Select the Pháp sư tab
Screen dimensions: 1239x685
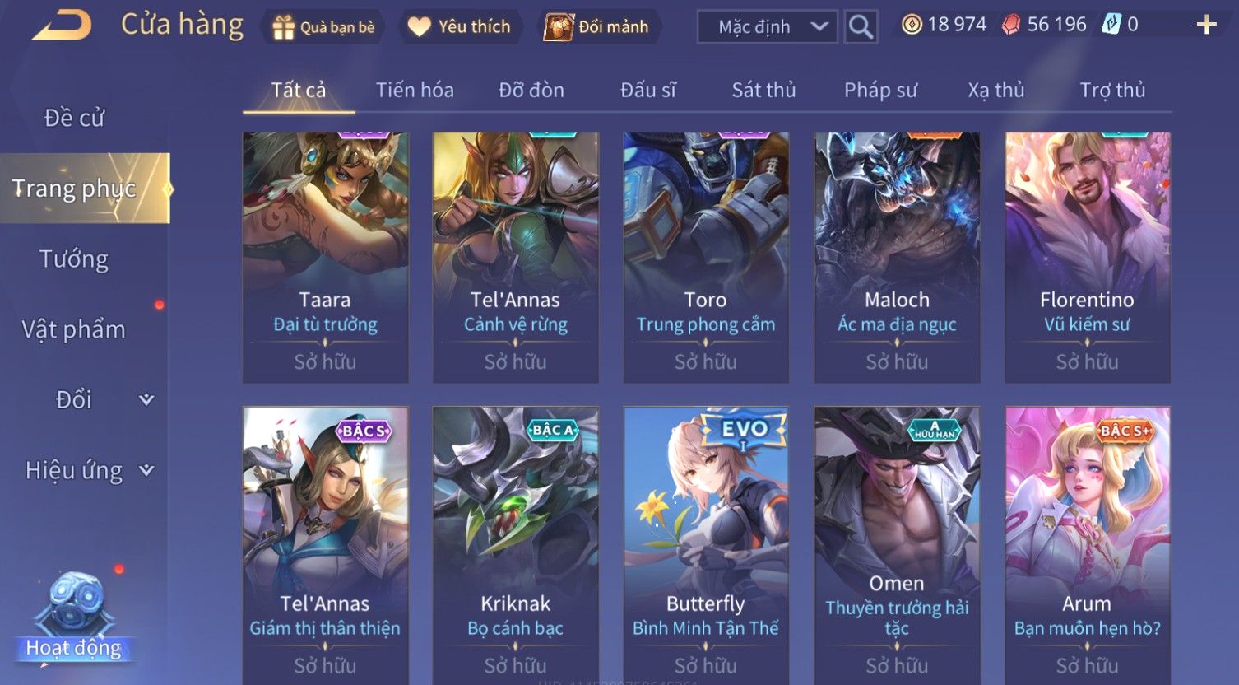[x=880, y=90]
